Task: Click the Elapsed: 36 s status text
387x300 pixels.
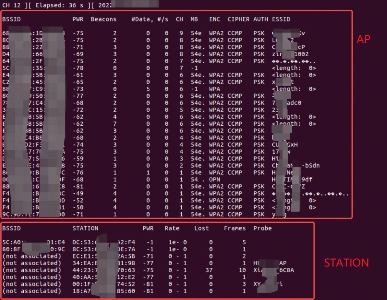Action: point(59,5)
